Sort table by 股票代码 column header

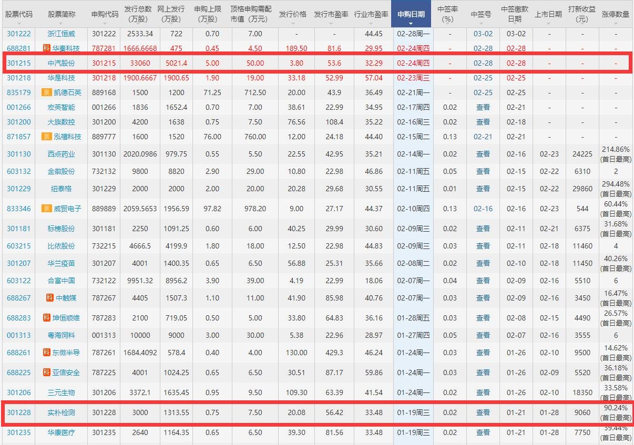(x=18, y=14)
